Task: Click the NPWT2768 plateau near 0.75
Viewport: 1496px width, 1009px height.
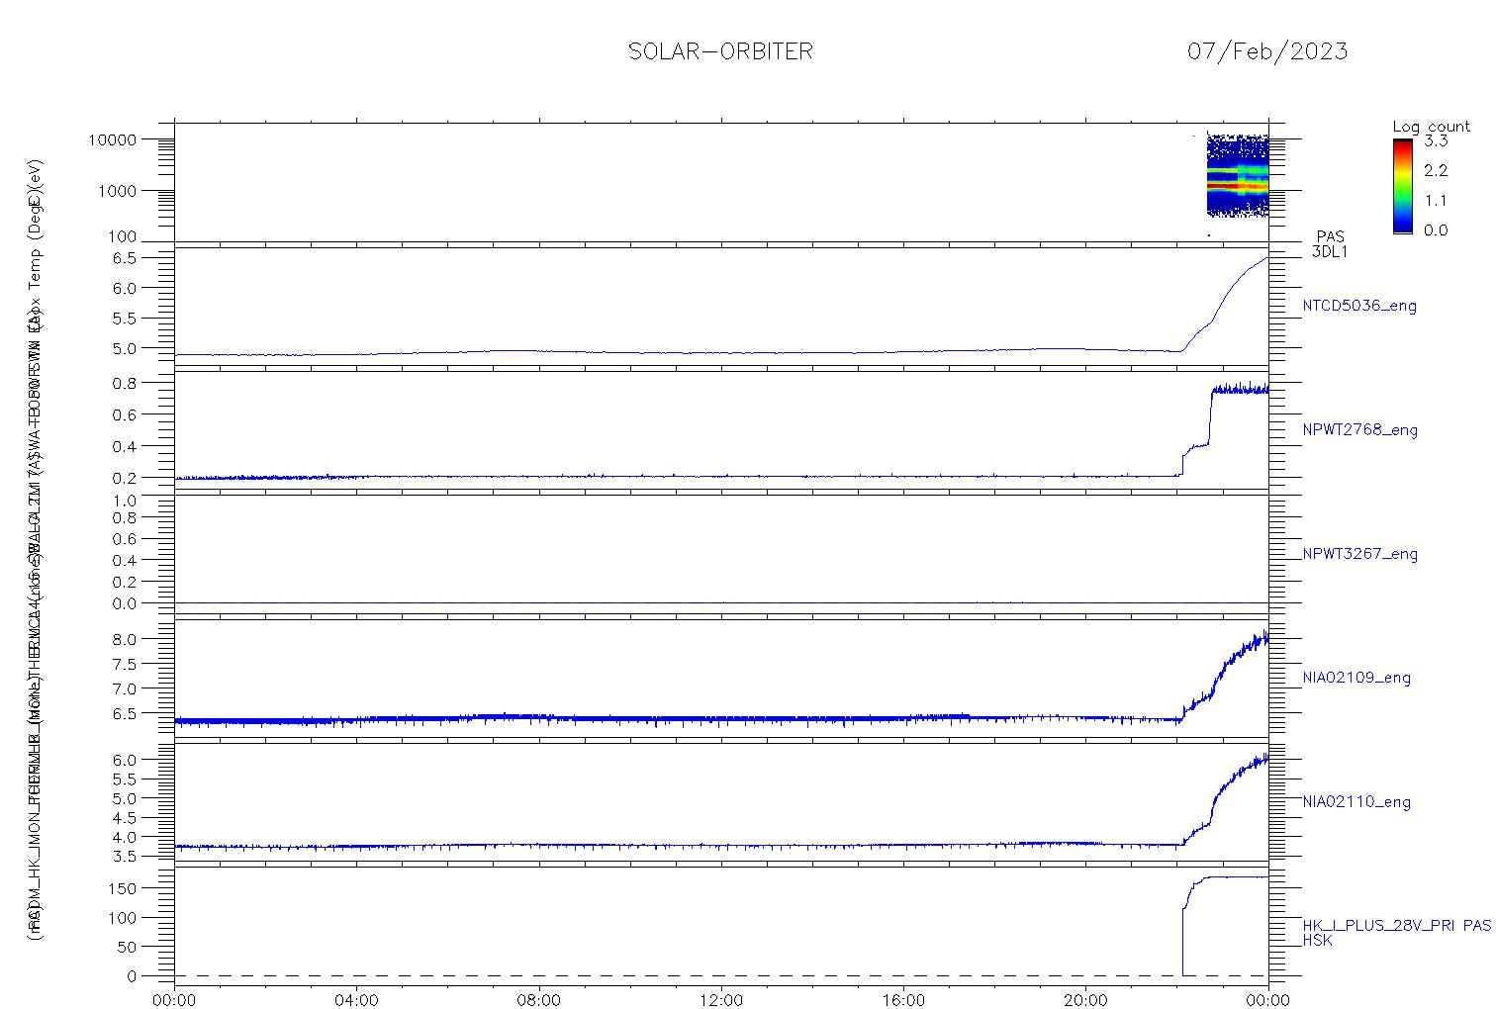Action: click(x=1240, y=390)
